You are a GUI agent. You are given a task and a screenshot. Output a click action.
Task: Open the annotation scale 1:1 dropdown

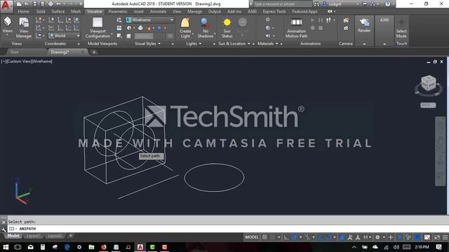click(x=368, y=237)
